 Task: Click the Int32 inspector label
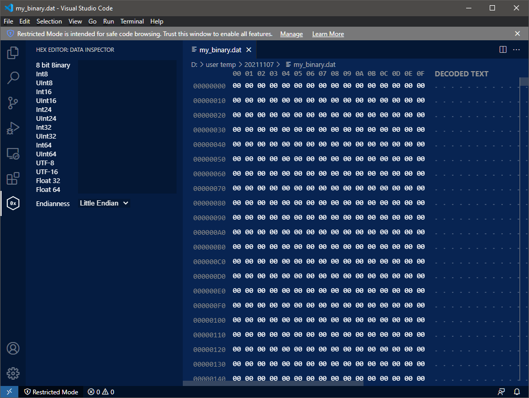(43, 128)
